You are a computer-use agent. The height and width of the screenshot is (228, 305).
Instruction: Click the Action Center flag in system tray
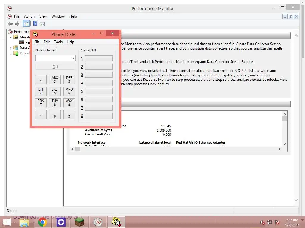[277, 222]
